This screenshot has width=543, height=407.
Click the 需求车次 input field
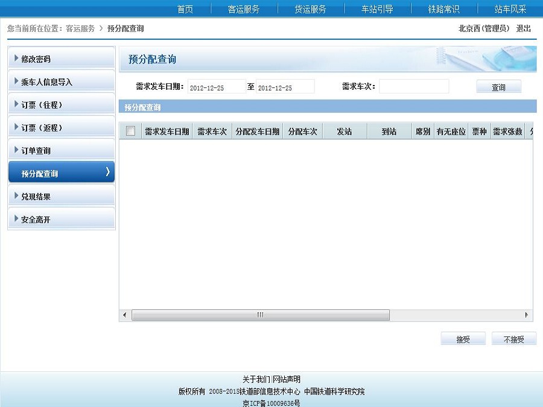pyautogui.click(x=414, y=87)
